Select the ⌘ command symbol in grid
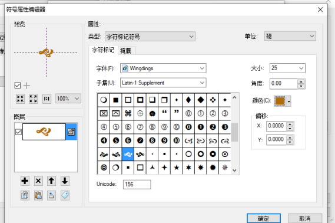The width and height of the screenshot is (335, 223). tap(128, 113)
